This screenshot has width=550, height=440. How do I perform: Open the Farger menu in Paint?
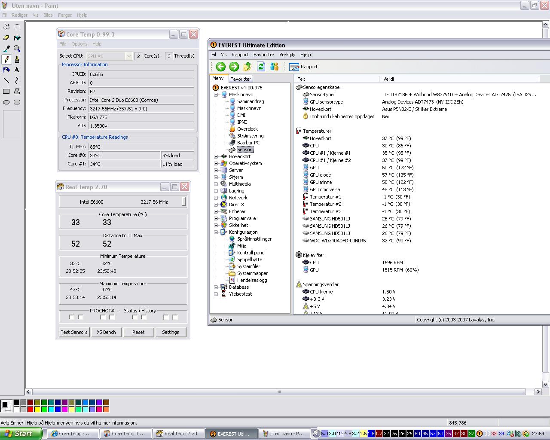click(x=65, y=15)
